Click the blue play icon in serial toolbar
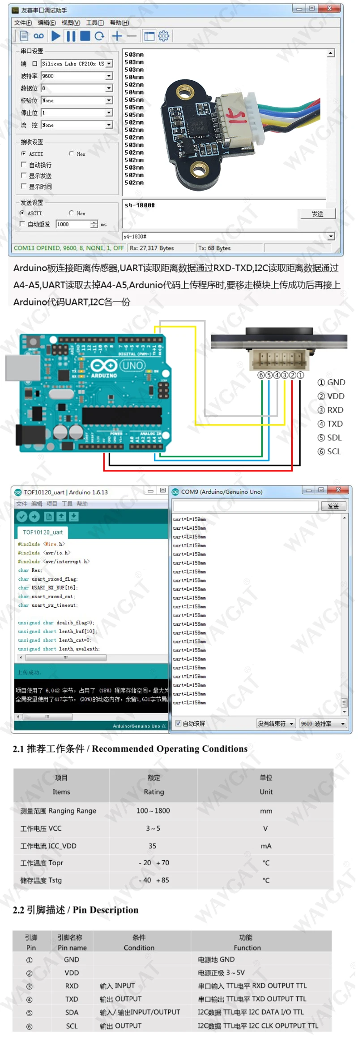 point(56,36)
